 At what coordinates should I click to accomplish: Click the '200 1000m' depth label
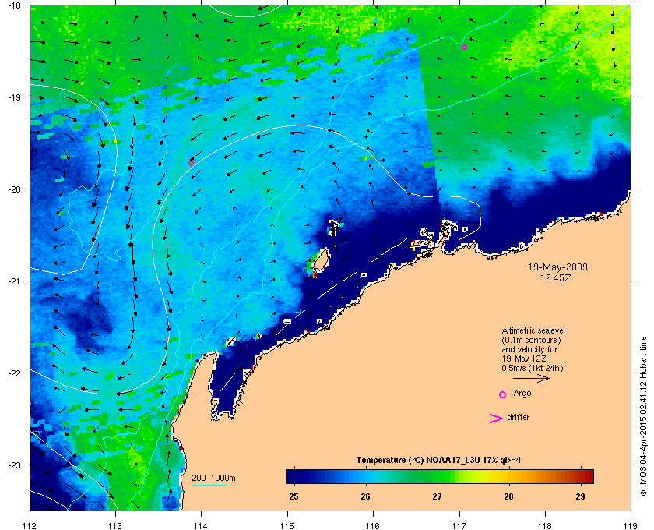pos(213,479)
